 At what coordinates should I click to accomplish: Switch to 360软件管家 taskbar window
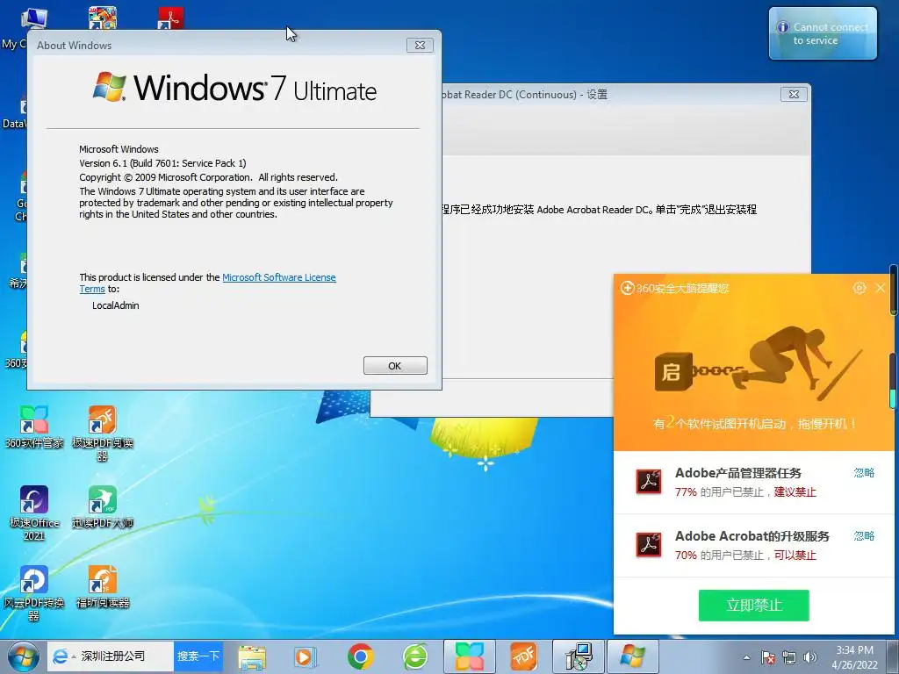click(x=470, y=656)
